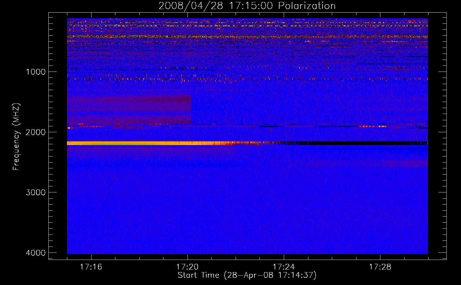Click the 17:20 time tick label
This screenshot has height=285, width=461.
tap(187, 267)
